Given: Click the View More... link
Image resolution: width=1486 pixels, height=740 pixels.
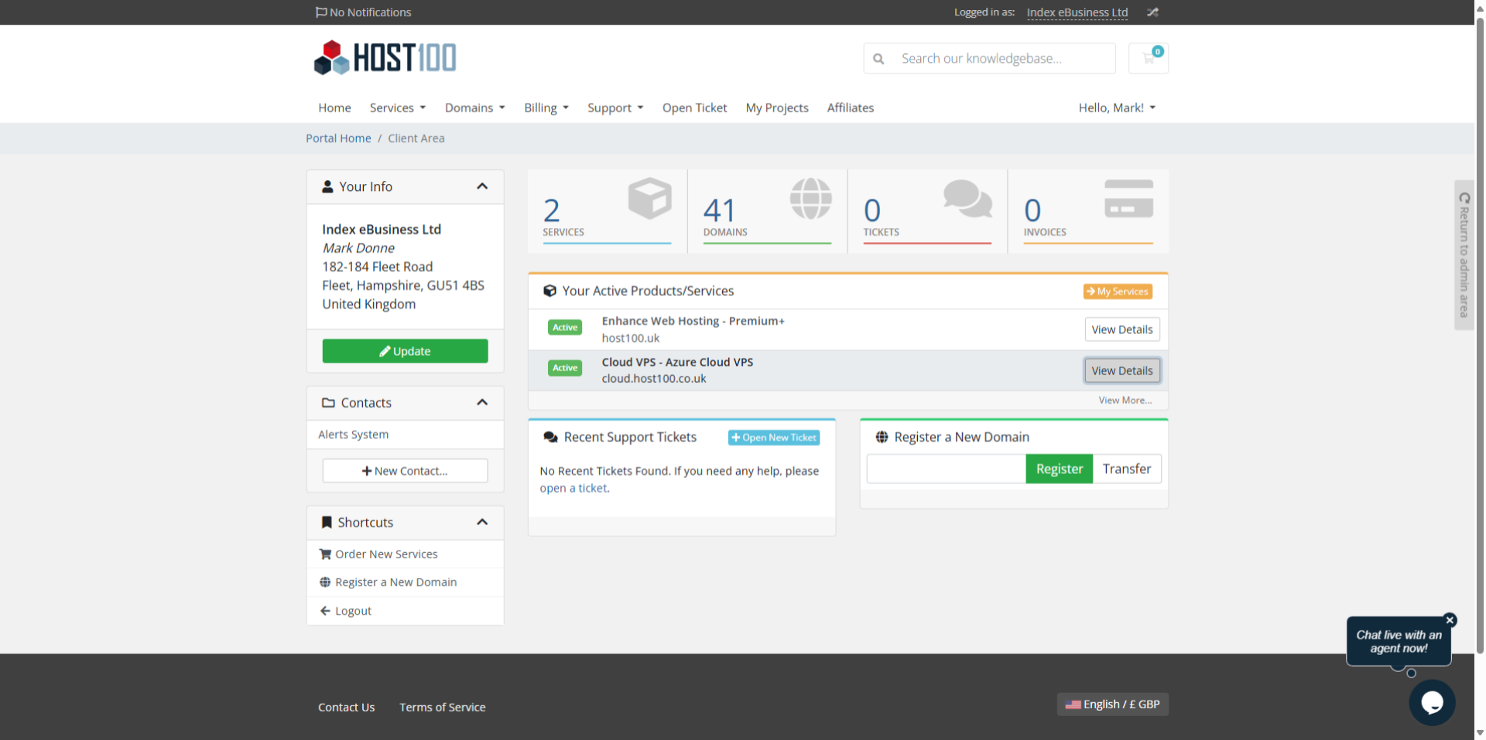Looking at the screenshot, I should tap(1125, 401).
